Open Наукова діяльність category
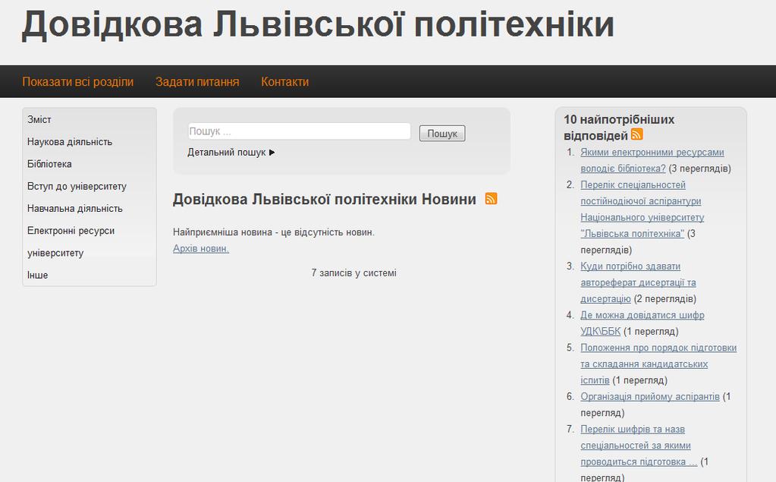This screenshot has height=482, width=776. point(70,142)
